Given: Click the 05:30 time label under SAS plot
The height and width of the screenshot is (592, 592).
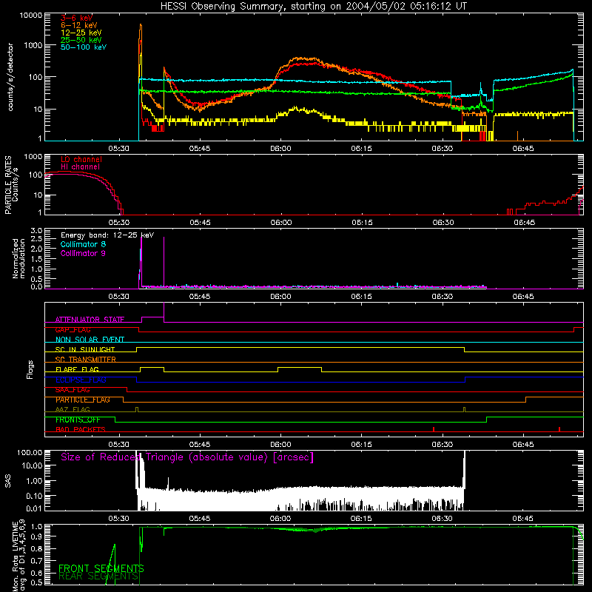Looking at the screenshot, I should coord(119,519).
